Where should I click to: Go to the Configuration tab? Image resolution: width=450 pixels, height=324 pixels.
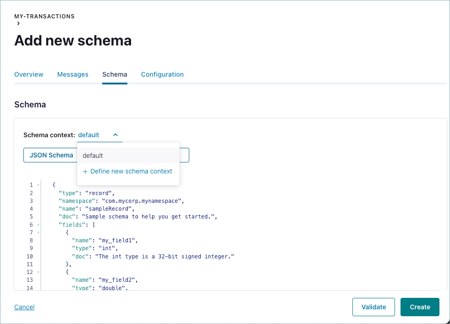[162, 74]
